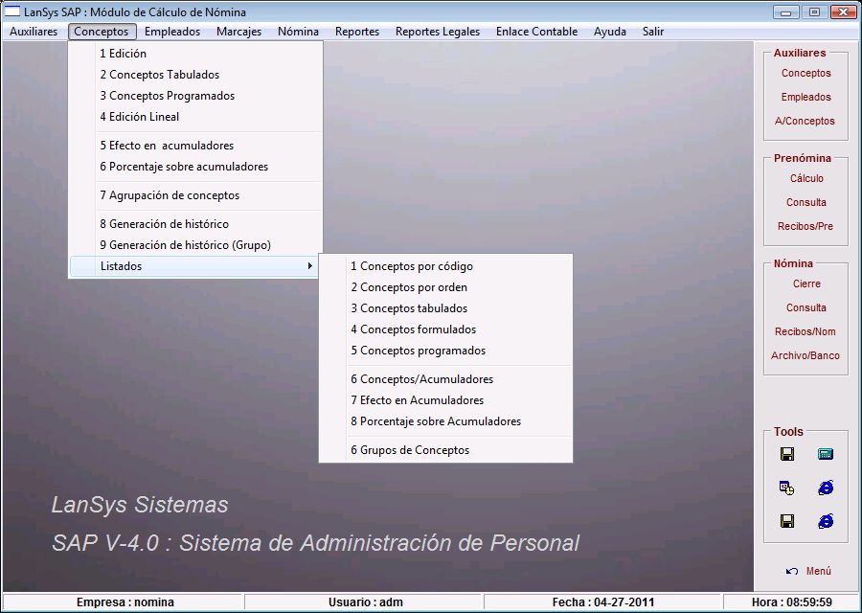The height and width of the screenshot is (613, 862).
Task: Click the floppy disk icon beside the calculator
Action: point(787,454)
